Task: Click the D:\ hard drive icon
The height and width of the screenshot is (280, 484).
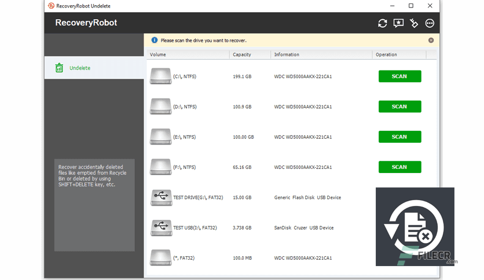Action: click(160, 106)
